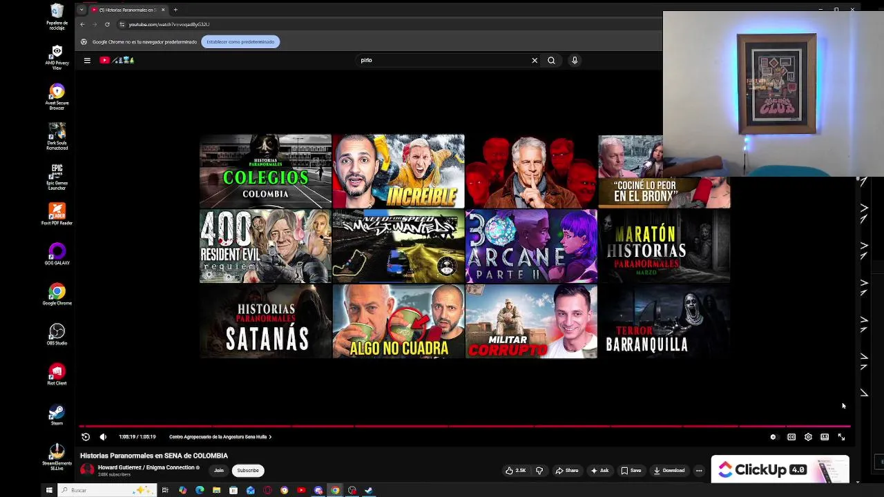The image size is (884, 497).
Task: Go to YouTube home via logo
Action: (x=117, y=60)
